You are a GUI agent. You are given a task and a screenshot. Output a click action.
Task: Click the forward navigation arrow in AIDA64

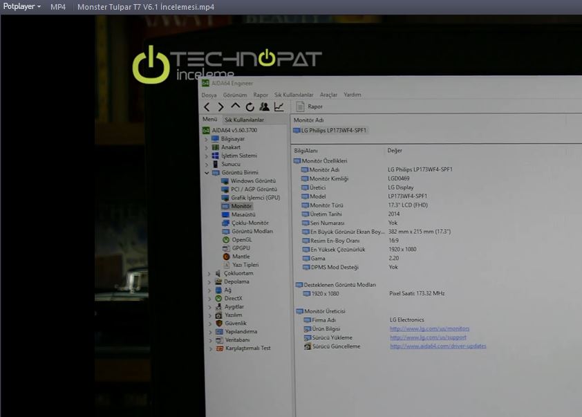(221, 107)
